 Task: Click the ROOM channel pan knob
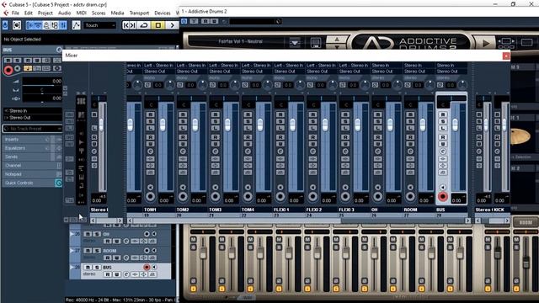430,84
